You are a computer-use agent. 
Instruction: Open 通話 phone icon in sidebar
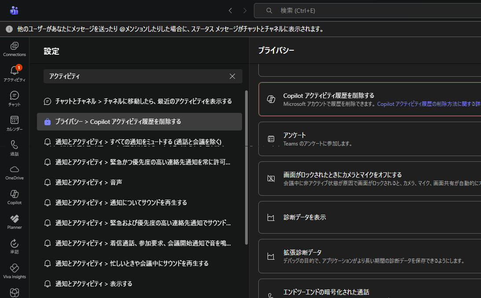15,148
